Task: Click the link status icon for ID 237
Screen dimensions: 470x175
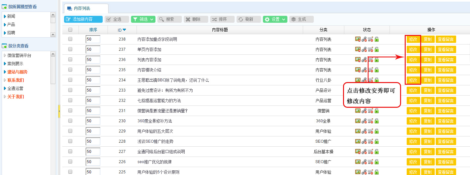Action: (x=364, y=49)
